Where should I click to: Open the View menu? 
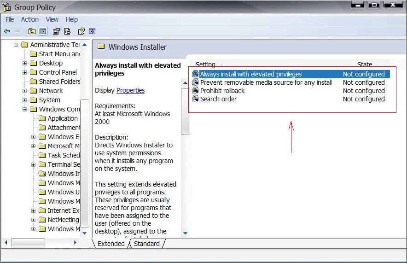(52, 19)
